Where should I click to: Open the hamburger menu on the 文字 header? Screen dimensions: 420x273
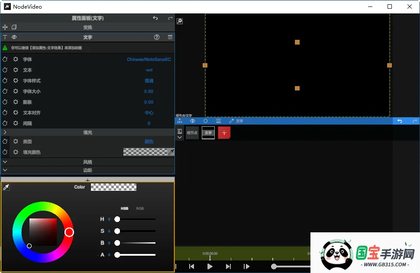pos(170,37)
